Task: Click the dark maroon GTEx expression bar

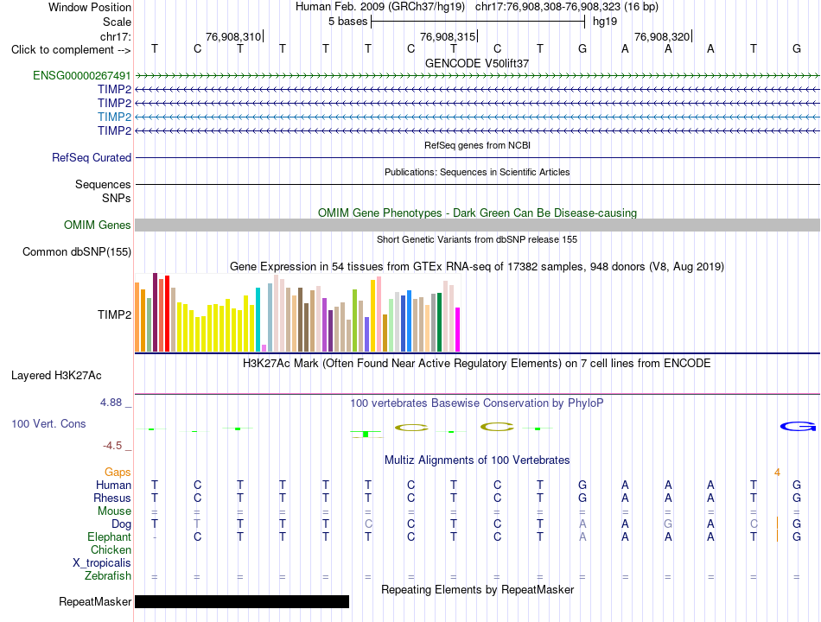Action: coord(155,312)
